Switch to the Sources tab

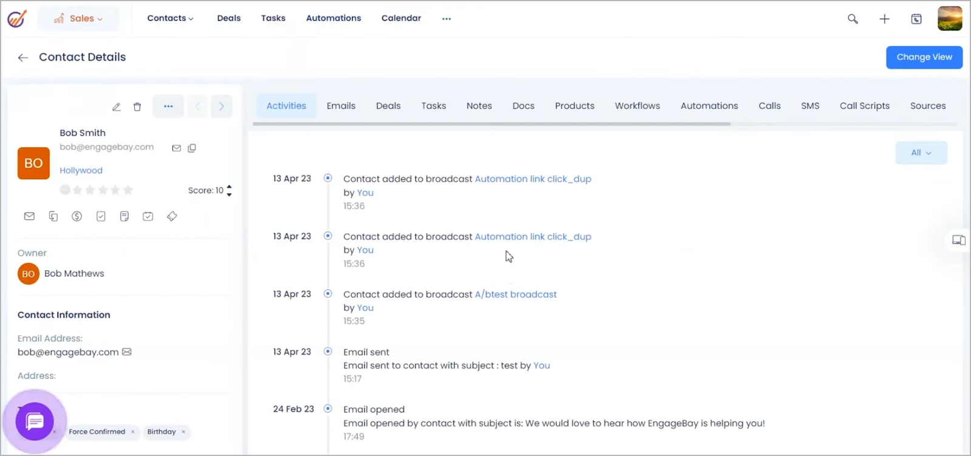[x=928, y=106]
